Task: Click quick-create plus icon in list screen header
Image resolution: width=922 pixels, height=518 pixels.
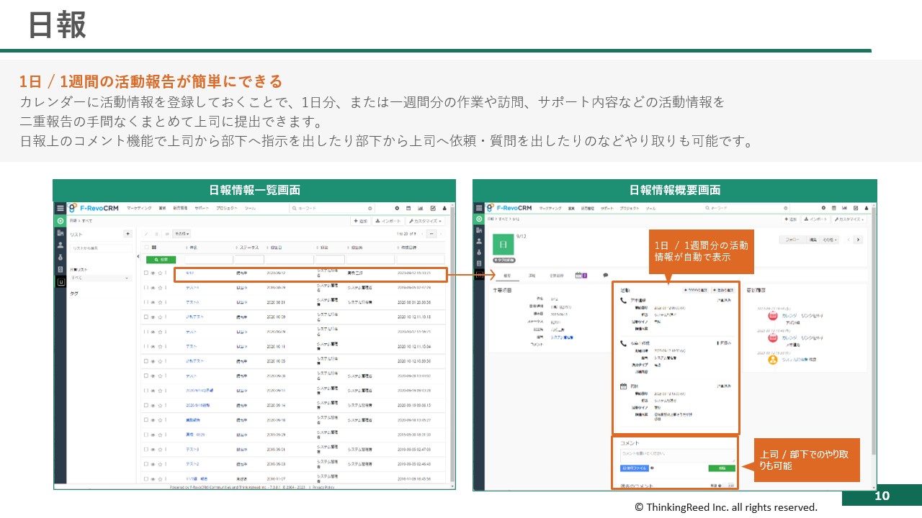Action: [x=397, y=208]
